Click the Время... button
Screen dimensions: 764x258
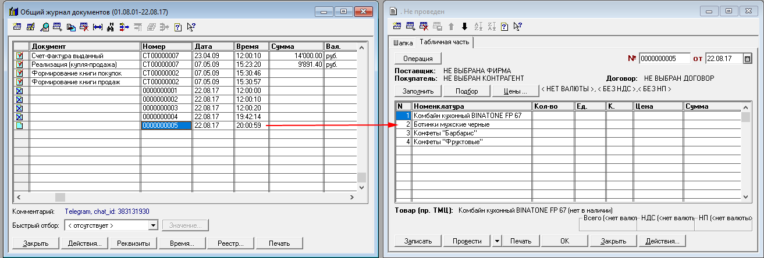pyautogui.click(x=182, y=243)
